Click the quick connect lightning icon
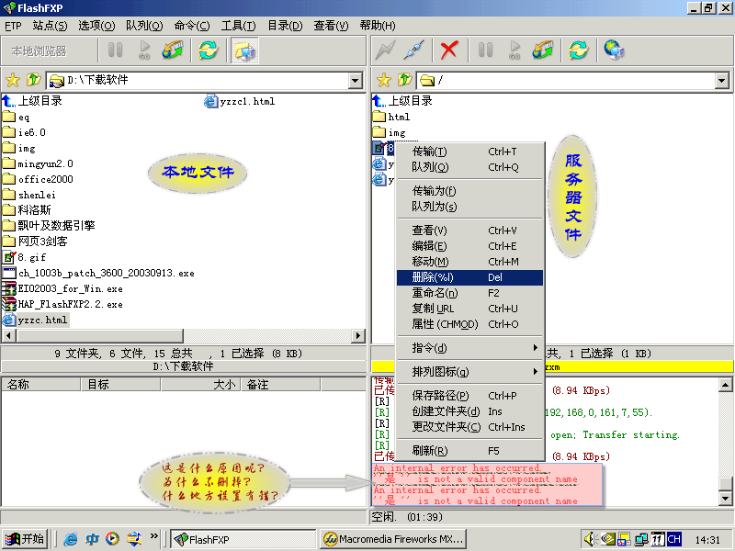This screenshot has height=551, width=735. pos(385,50)
